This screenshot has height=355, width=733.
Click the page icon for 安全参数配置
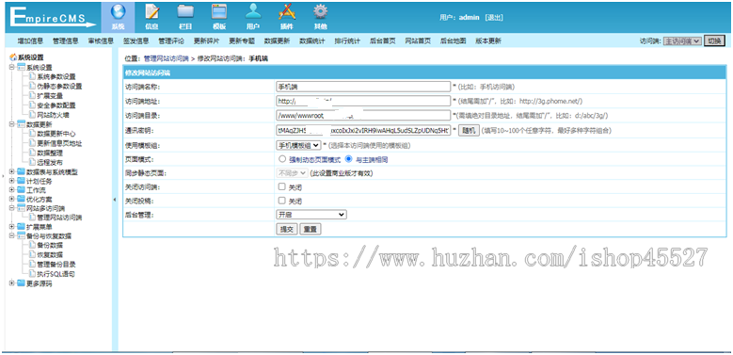click(32, 105)
